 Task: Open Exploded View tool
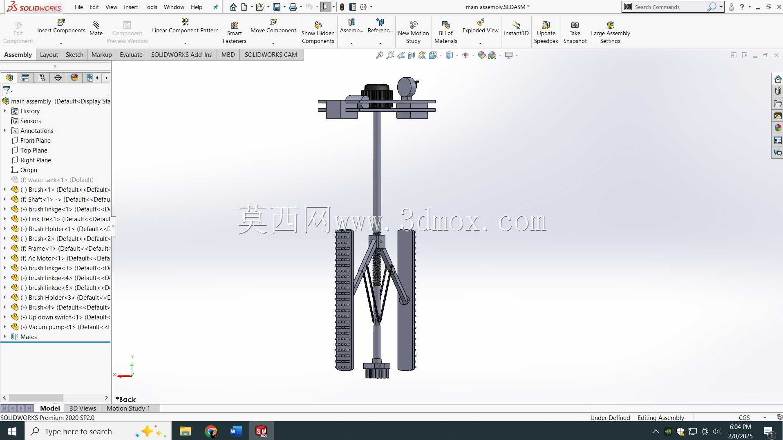tap(481, 26)
